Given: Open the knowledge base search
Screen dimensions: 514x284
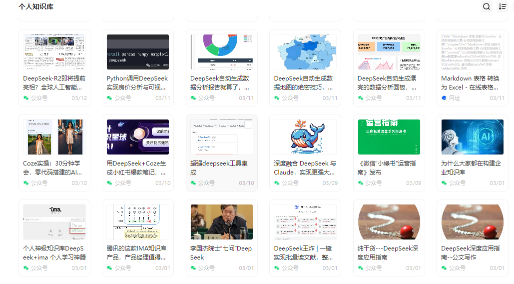Looking at the screenshot, I should tap(487, 6).
